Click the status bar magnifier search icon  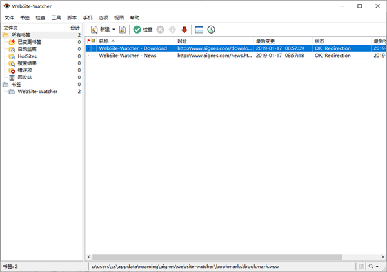[x=371, y=266]
